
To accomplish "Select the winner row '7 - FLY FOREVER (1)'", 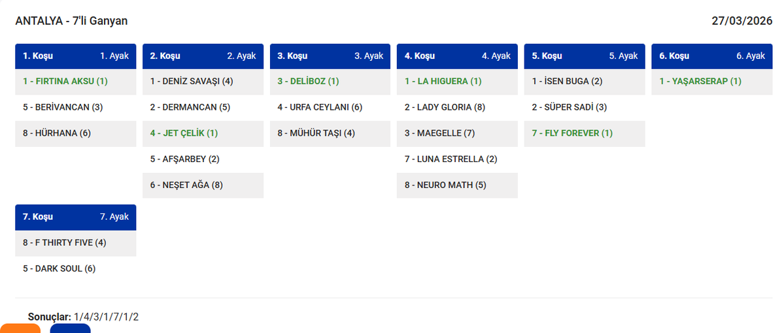I will tap(585, 133).
